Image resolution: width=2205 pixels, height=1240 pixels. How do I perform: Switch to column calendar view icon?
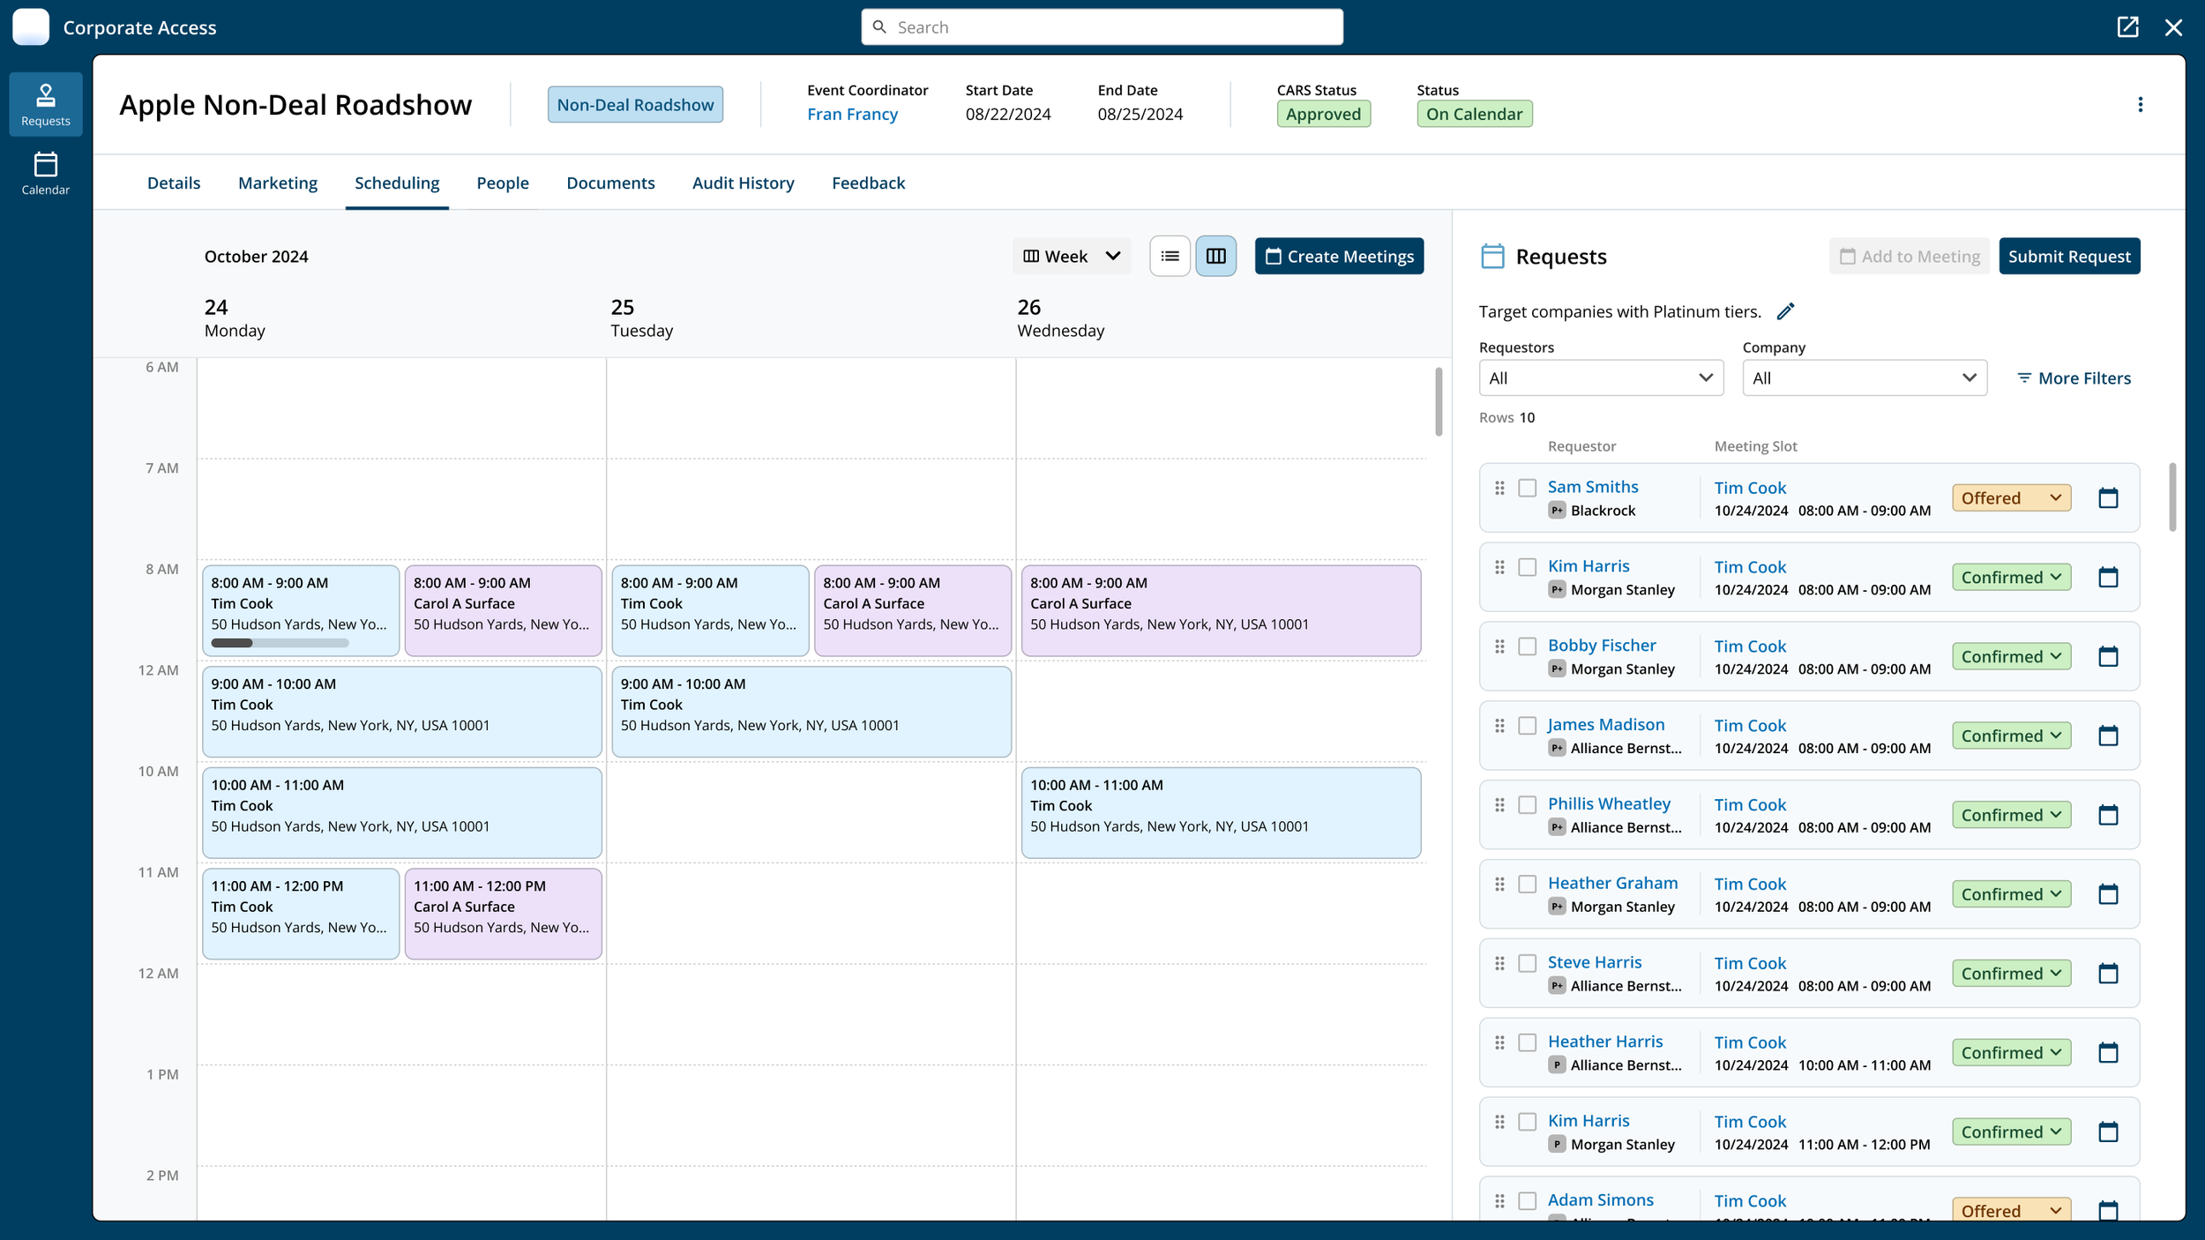[1215, 256]
